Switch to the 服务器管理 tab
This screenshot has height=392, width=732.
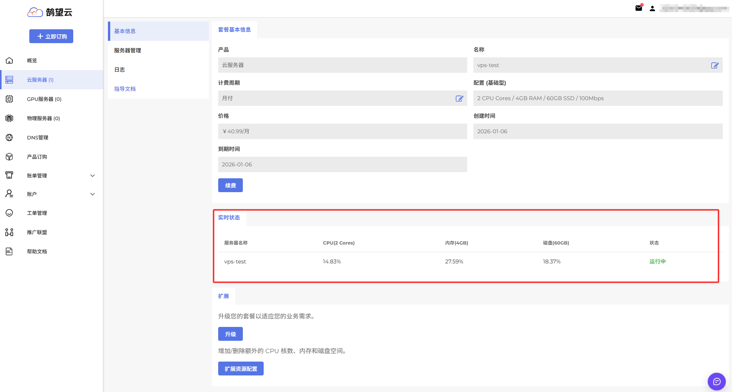(x=128, y=50)
